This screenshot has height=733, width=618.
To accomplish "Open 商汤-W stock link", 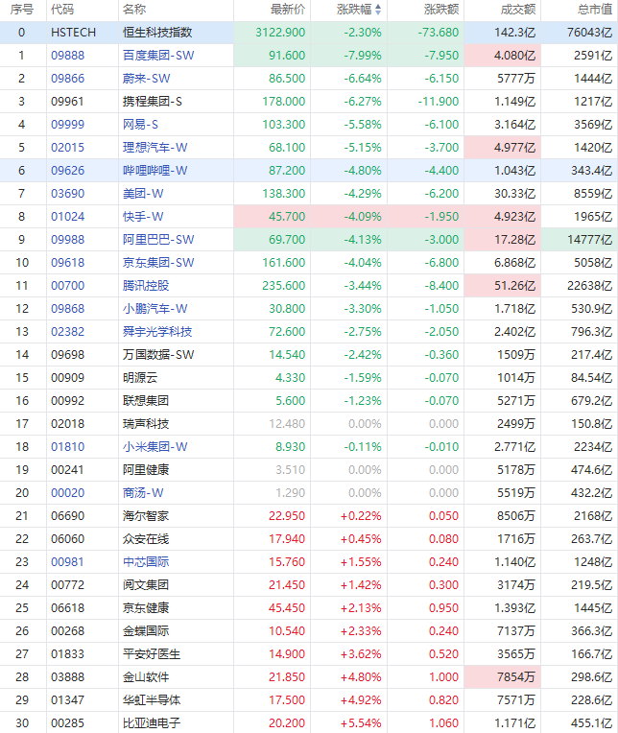I will [x=143, y=493].
